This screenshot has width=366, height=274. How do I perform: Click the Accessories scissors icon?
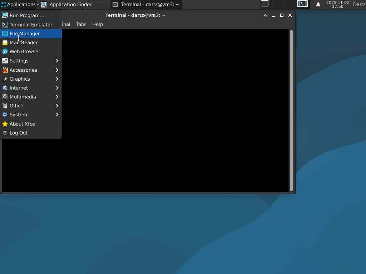tap(5, 70)
